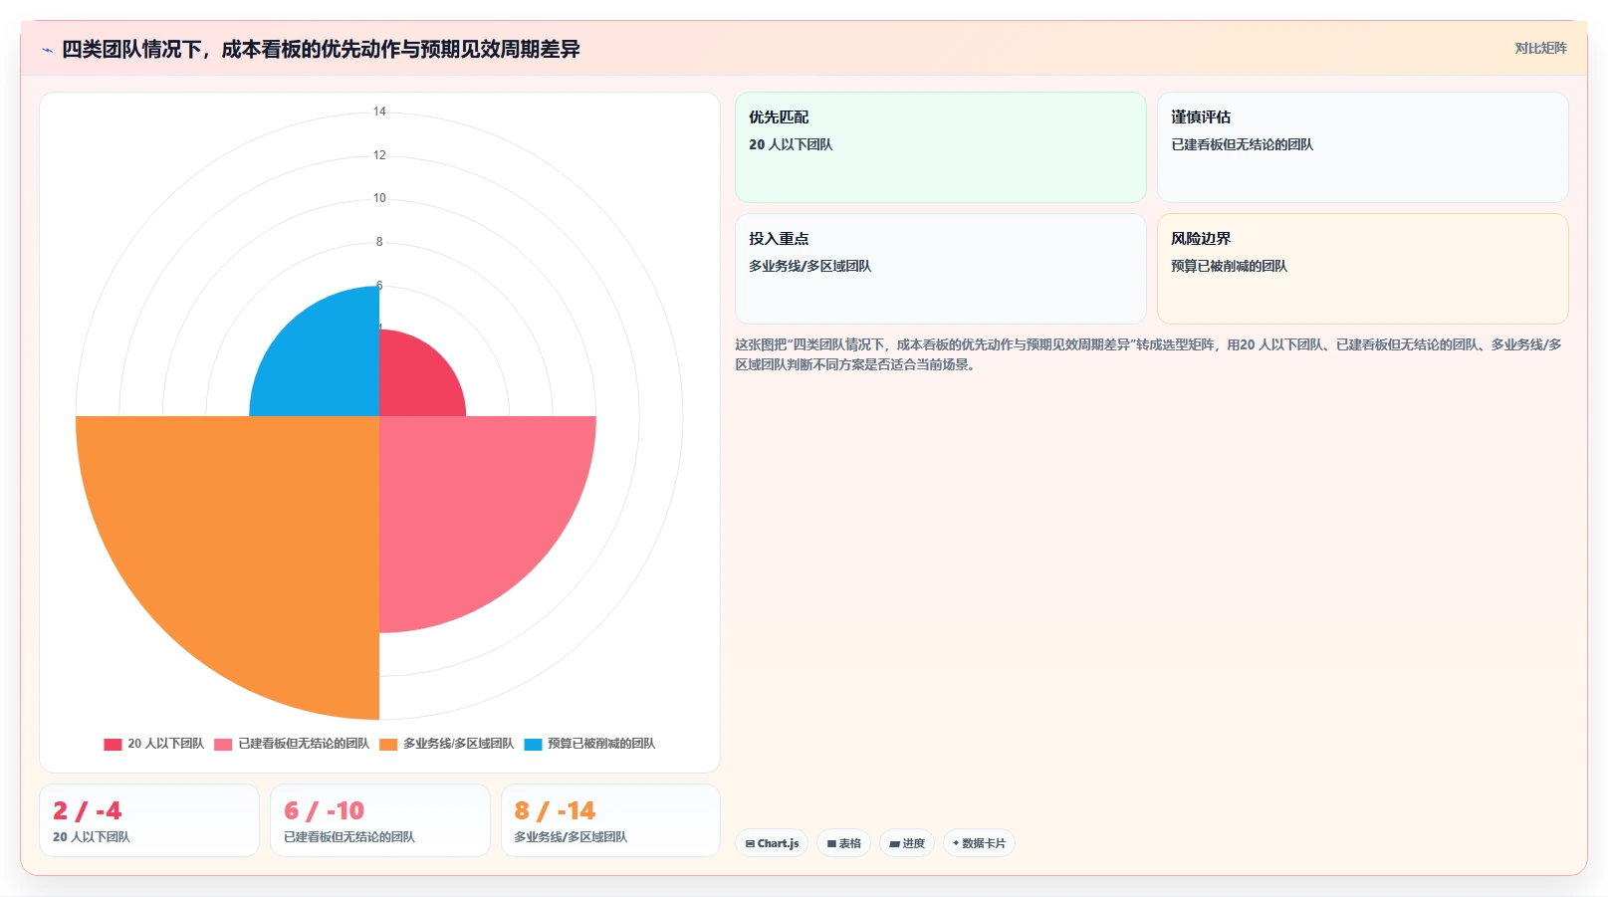Click 多业务线/多区域团队 label under 8 / -14

click(571, 837)
